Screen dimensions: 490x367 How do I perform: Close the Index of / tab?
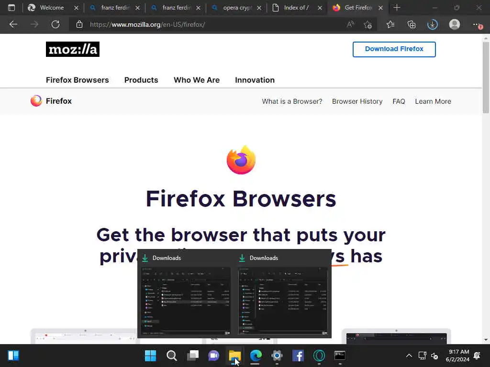pos(320,8)
